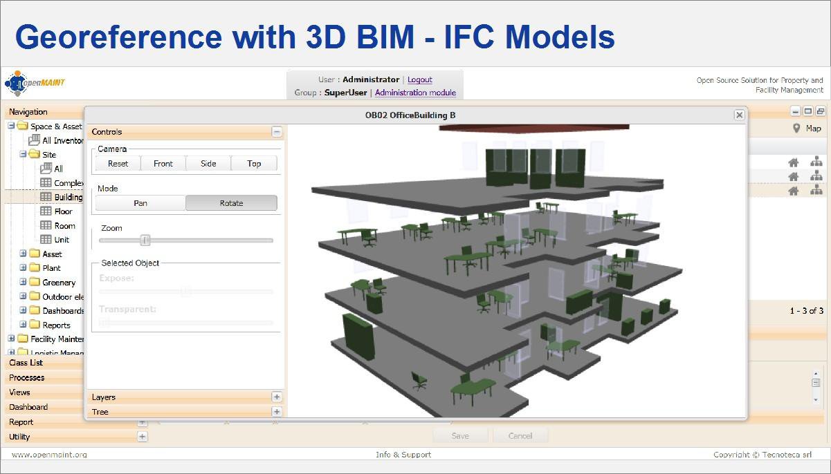
Task: Expand the Asset folder node
Action: (23, 254)
